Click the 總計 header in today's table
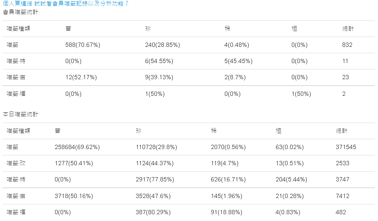 coord(342,131)
